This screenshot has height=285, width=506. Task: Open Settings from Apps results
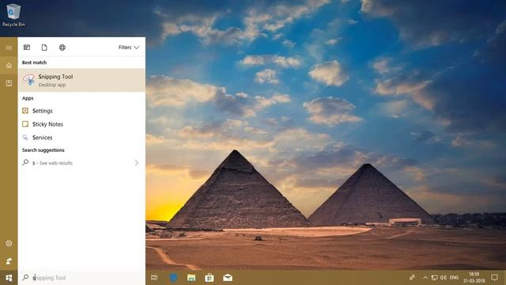click(81, 111)
